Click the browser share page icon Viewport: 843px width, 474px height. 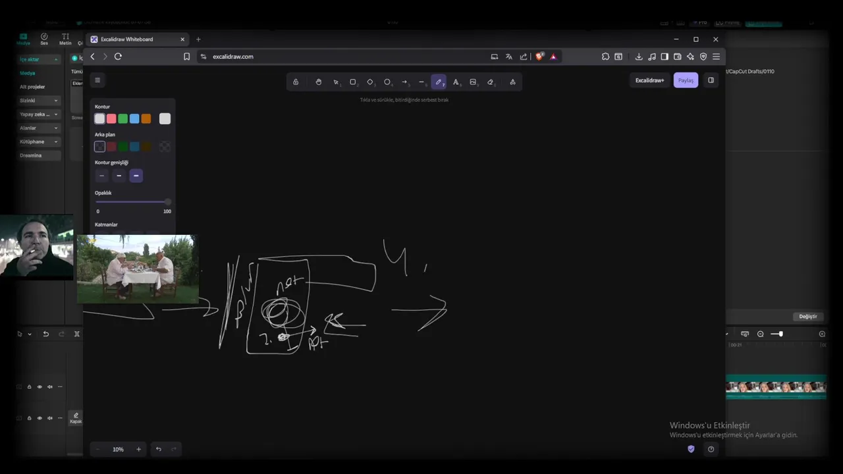pos(523,57)
